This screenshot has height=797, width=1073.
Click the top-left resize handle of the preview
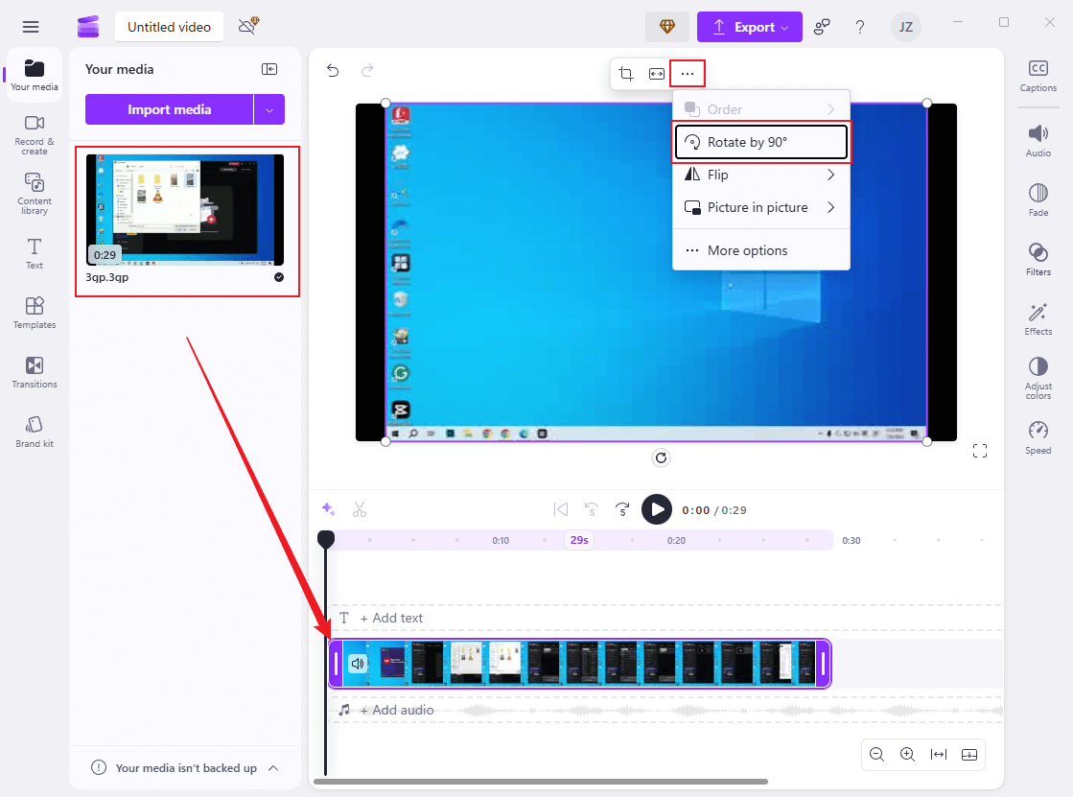tap(385, 104)
